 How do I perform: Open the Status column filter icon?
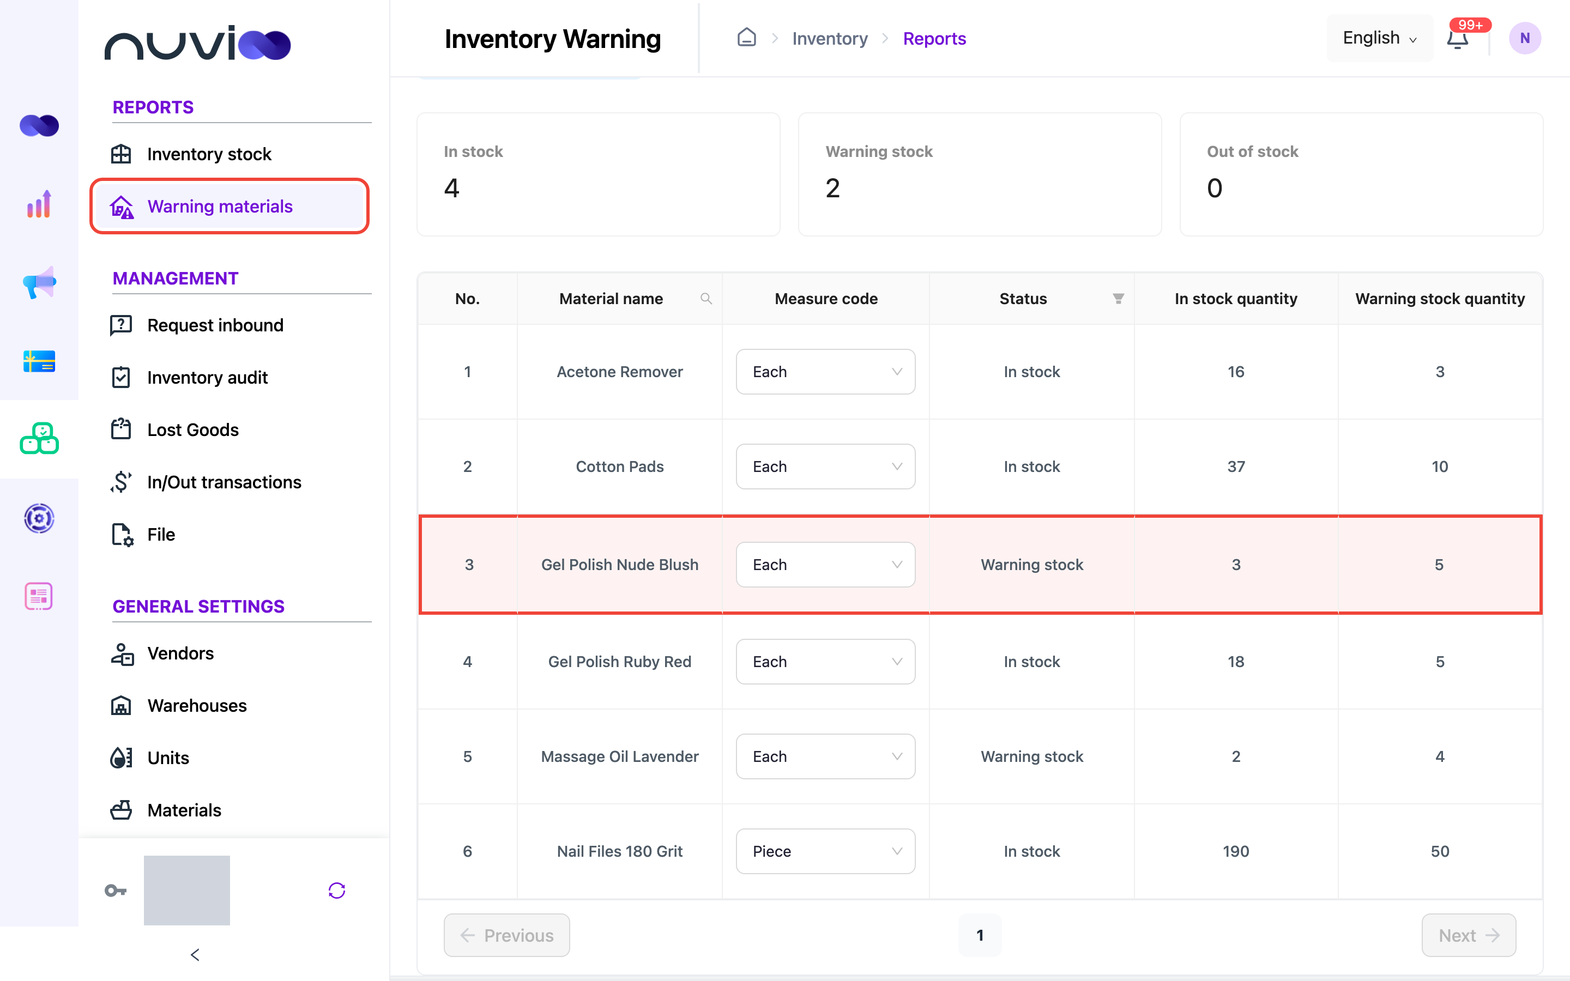click(1118, 299)
